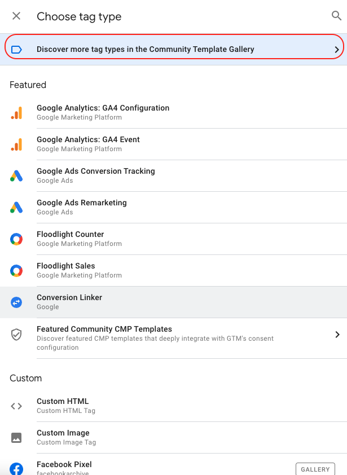Click the Facebook Pixel logo icon
The image size is (347, 475).
pos(16,469)
